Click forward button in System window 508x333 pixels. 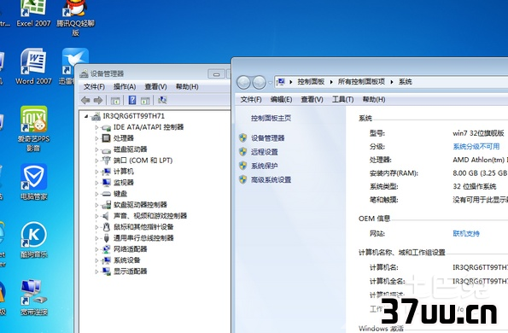(259, 82)
